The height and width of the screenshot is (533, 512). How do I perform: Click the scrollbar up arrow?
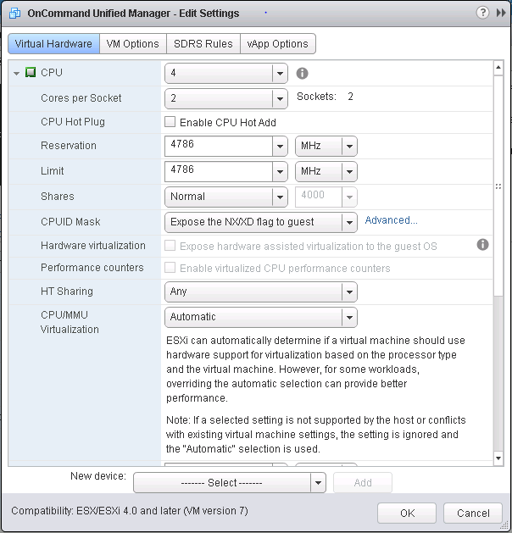coord(498,67)
